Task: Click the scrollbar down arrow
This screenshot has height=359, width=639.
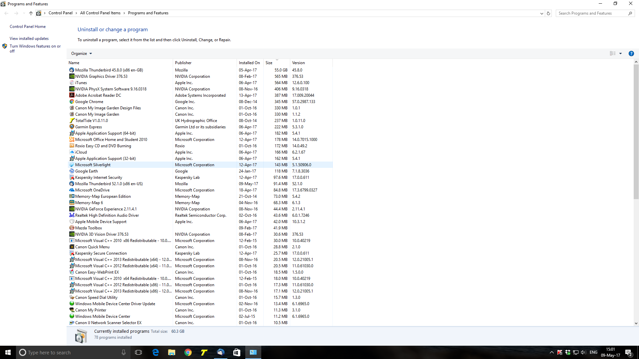Action: (636, 323)
